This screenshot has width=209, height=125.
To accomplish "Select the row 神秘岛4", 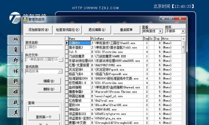I will coord(123,109).
